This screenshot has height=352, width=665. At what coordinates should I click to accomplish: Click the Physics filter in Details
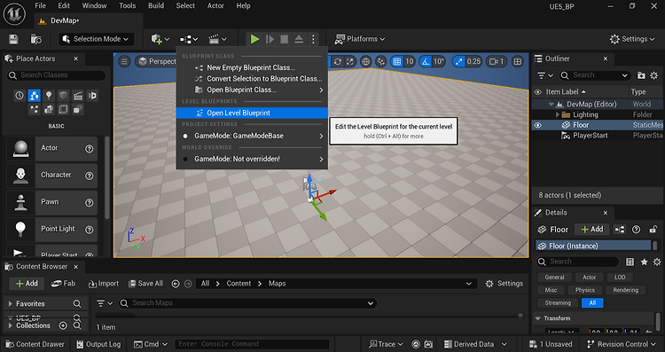coord(585,290)
